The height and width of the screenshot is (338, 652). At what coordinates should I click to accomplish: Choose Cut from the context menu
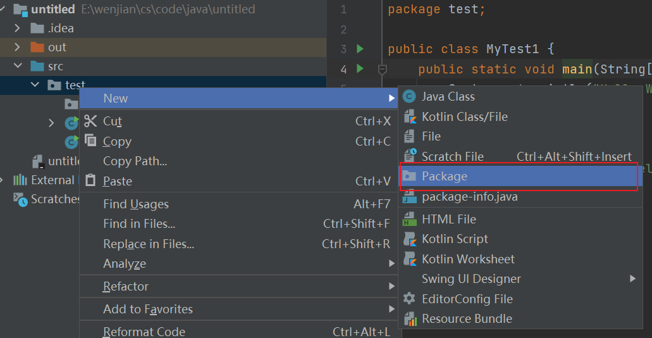(x=238, y=121)
